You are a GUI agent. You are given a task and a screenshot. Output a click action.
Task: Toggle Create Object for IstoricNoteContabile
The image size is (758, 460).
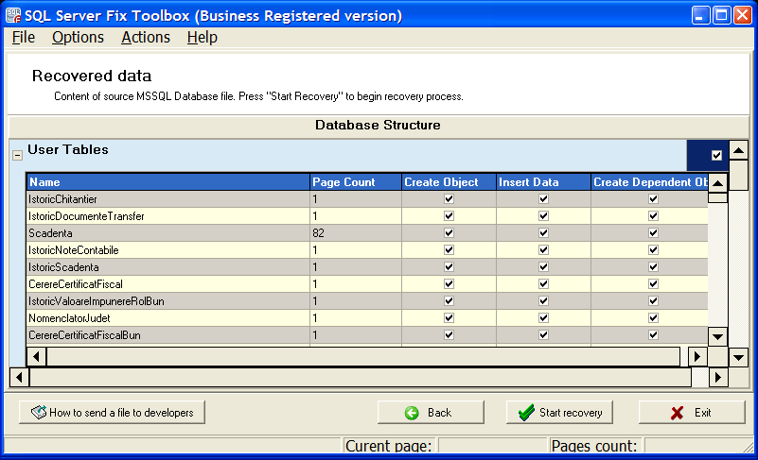pos(449,250)
